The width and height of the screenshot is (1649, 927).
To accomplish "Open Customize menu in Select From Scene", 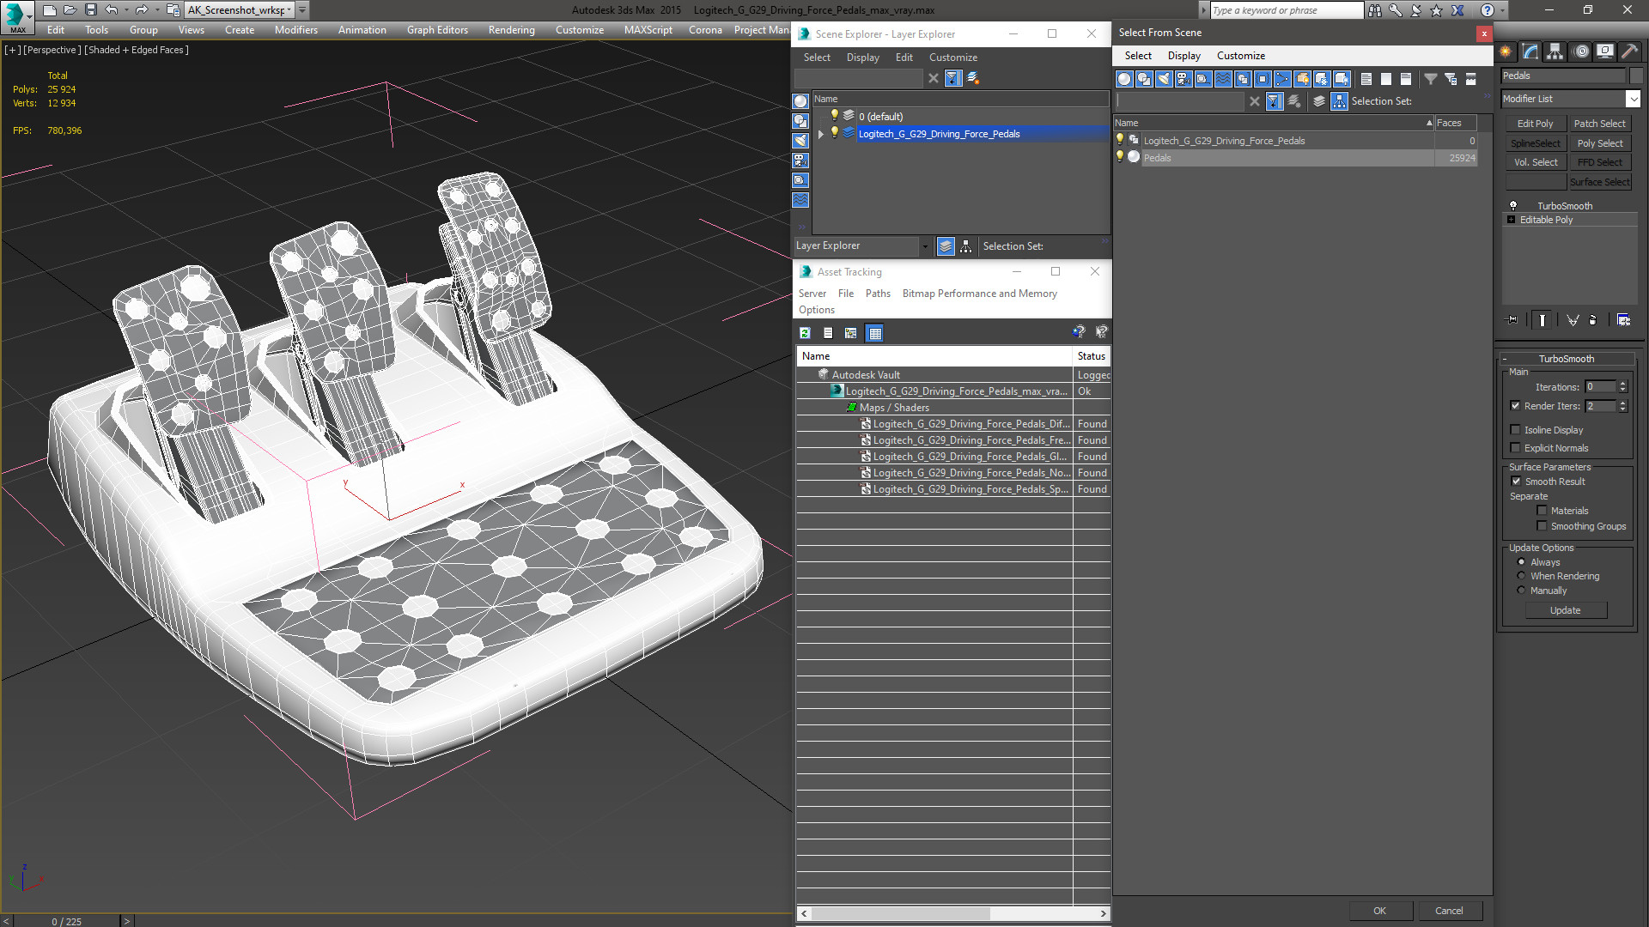I will [1241, 56].
